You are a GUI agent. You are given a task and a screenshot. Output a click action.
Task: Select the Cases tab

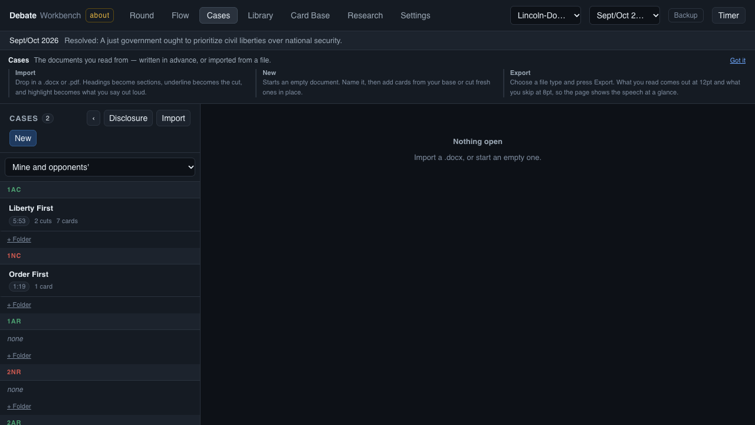point(218,15)
